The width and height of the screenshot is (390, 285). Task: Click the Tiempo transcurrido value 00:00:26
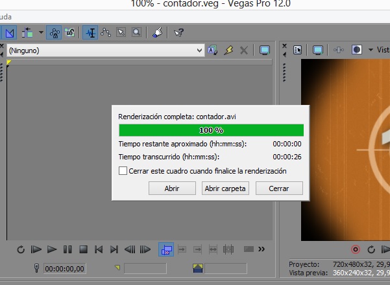point(287,157)
